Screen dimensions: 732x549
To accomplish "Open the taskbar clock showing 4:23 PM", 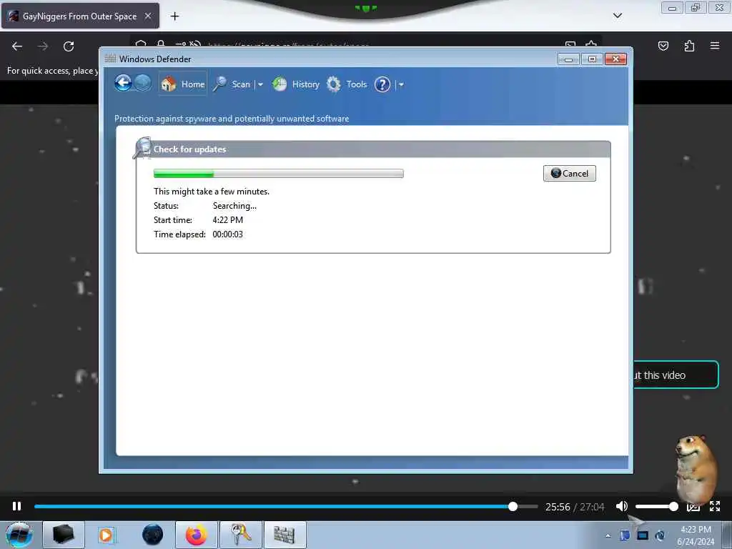I will pos(695,535).
